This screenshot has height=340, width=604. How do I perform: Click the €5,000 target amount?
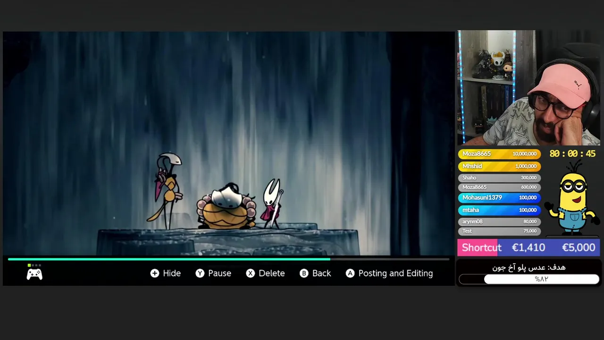[x=579, y=247]
